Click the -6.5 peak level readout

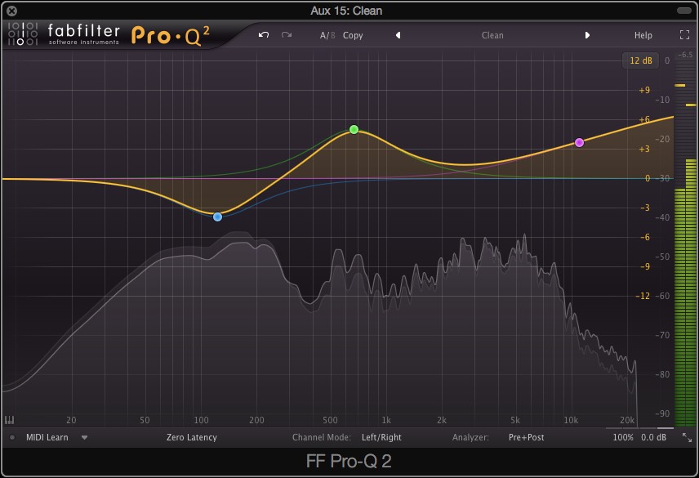[x=685, y=55]
